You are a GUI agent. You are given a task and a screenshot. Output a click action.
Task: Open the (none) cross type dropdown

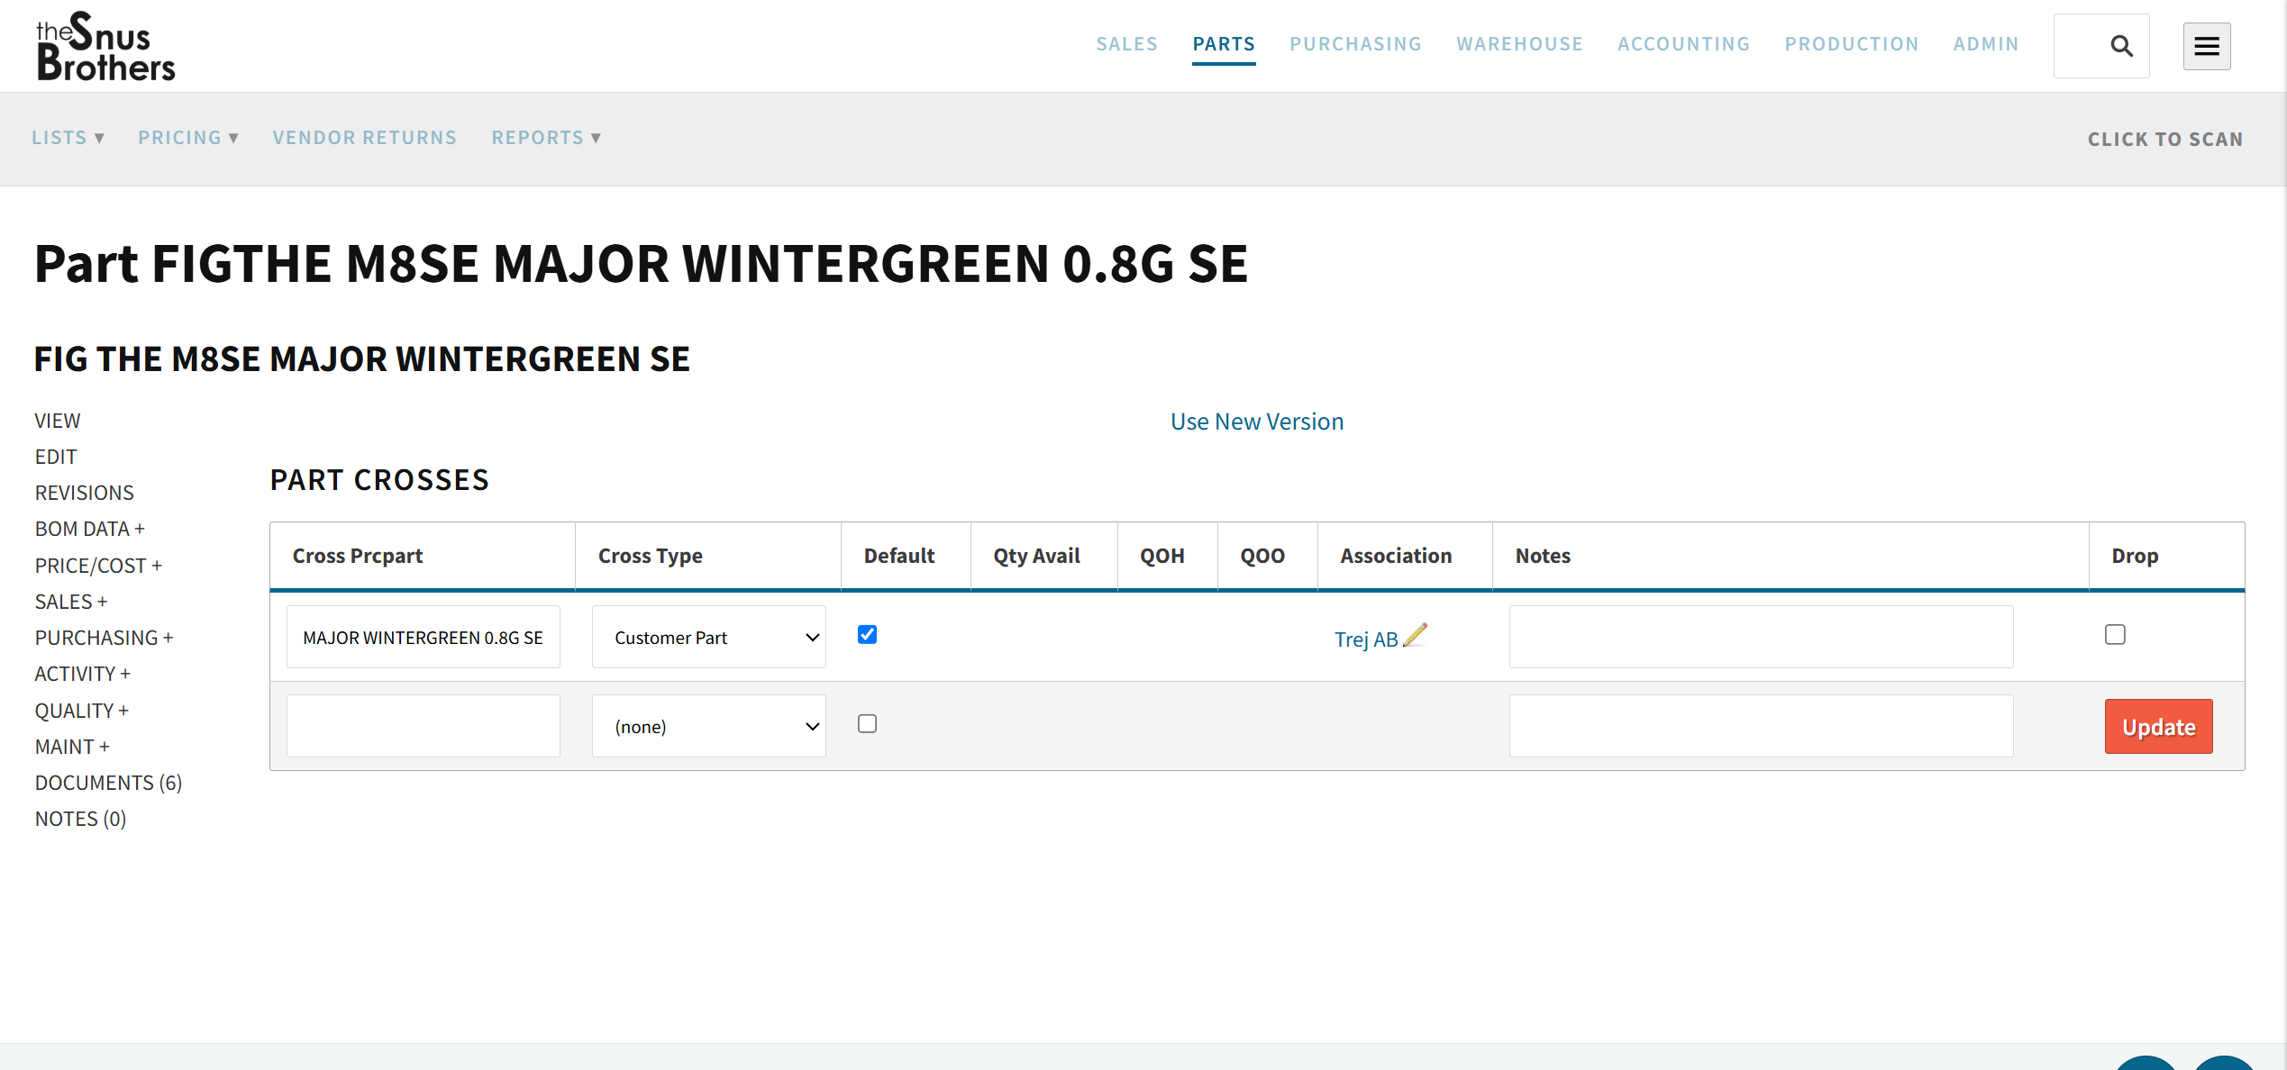[708, 727]
